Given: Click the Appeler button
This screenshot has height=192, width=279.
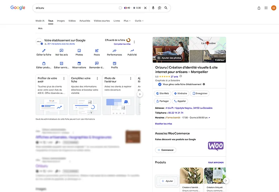Looking at the screenshot, I should click(180, 101).
